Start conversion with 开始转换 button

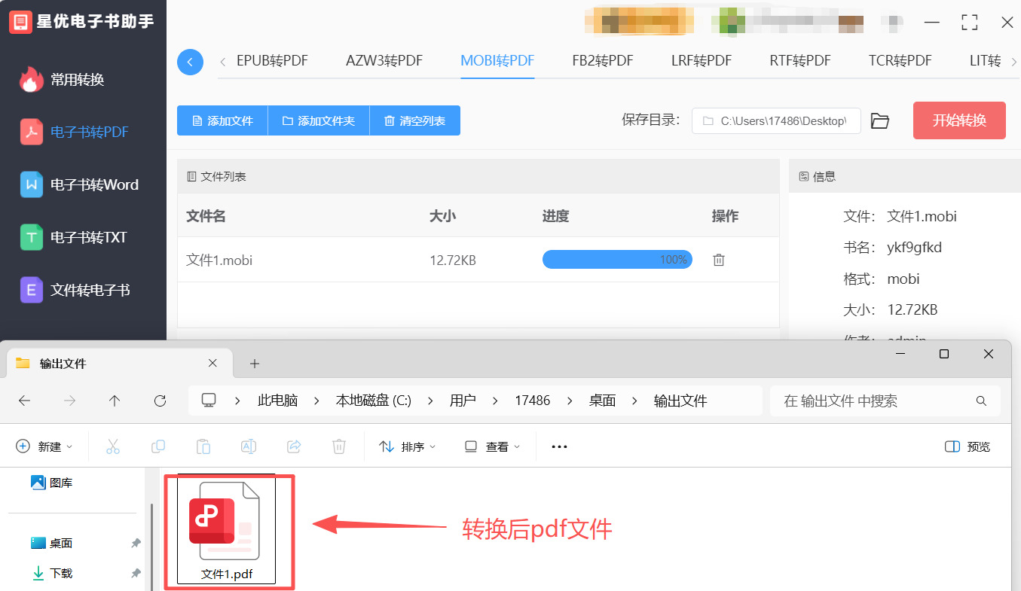959,120
